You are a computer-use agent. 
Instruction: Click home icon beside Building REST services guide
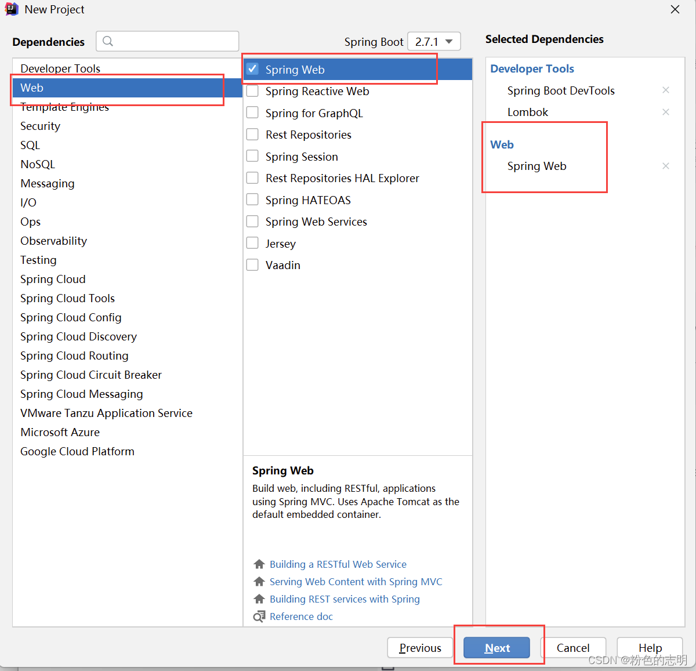coord(259,599)
